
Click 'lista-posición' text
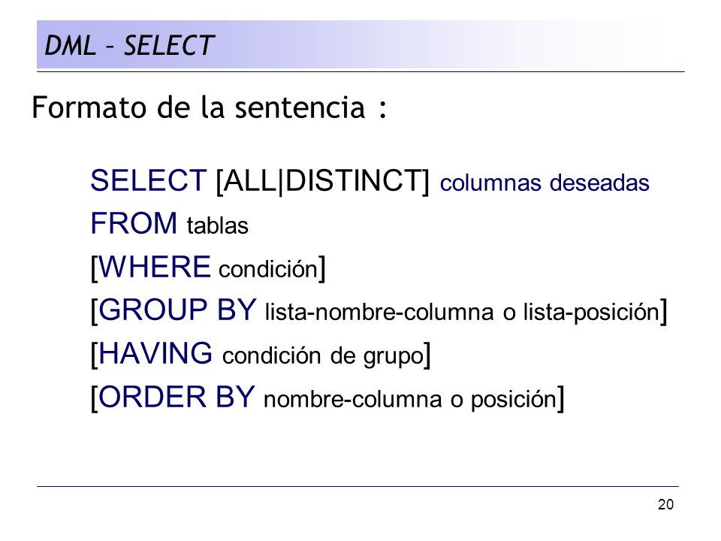[x=591, y=313]
